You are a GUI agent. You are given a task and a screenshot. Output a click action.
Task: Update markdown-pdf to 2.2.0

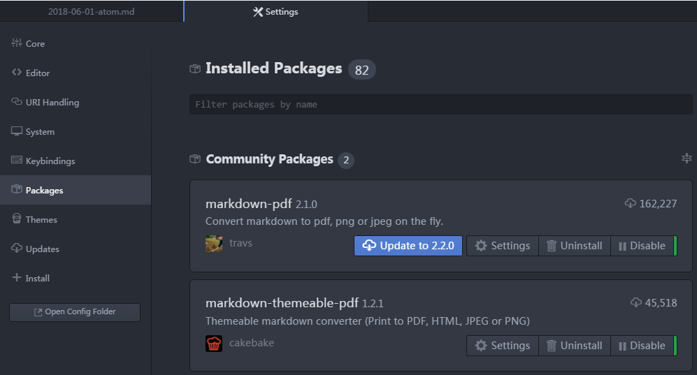tap(408, 245)
